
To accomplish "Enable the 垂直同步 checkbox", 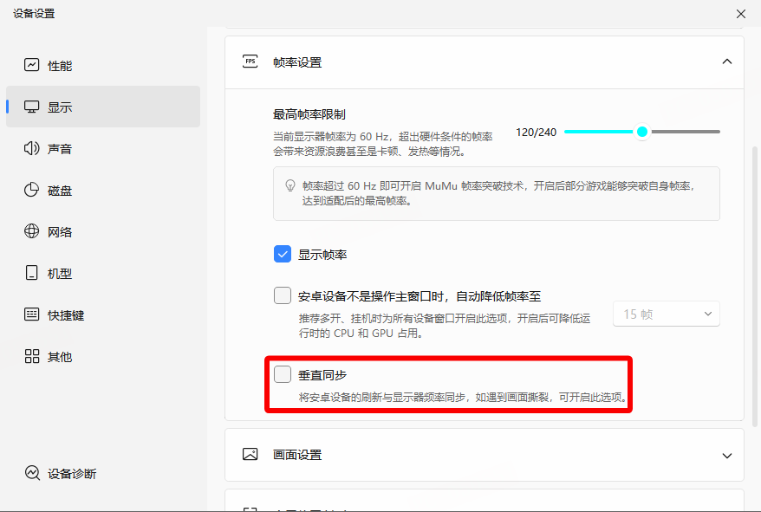I will tap(283, 374).
